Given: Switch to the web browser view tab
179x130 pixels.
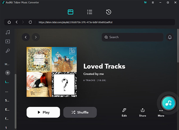Looking at the screenshot, I should coord(70,12).
